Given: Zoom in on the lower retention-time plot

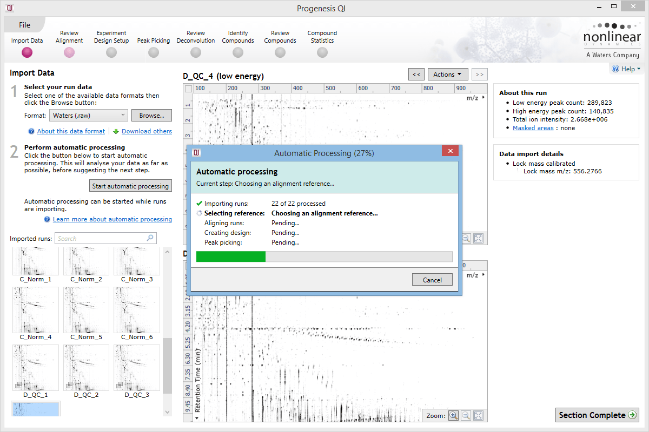Looking at the screenshot, I should click(453, 415).
